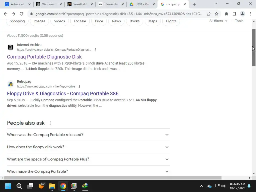Select the For sale filter chip
This screenshot has width=256, height=192.
pos(80,21)
